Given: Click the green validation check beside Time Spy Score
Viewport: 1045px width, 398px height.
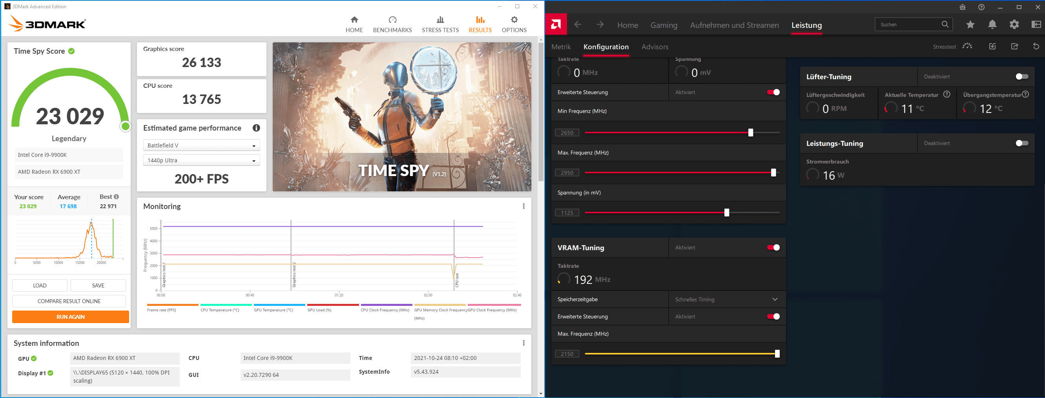Looking at the screenshot, I should 71,51.
